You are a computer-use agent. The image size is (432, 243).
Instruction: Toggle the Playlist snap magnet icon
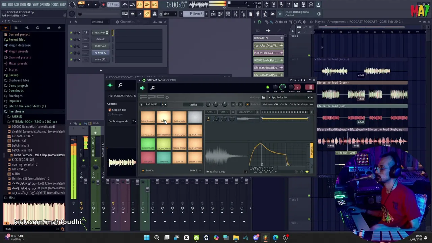[259, 22]
